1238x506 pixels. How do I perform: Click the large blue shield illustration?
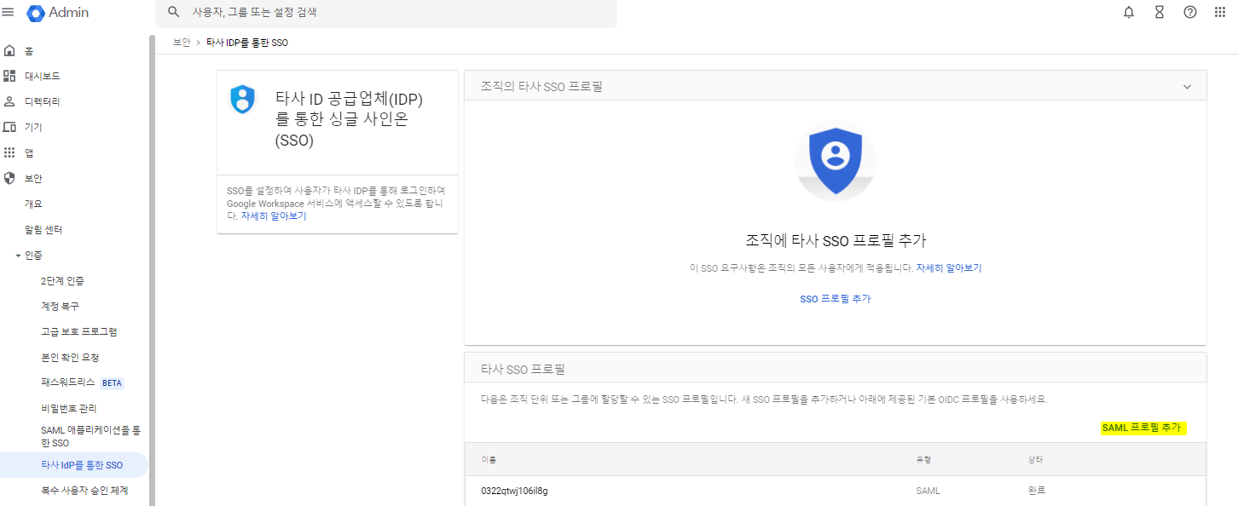(x=835, y=161)
